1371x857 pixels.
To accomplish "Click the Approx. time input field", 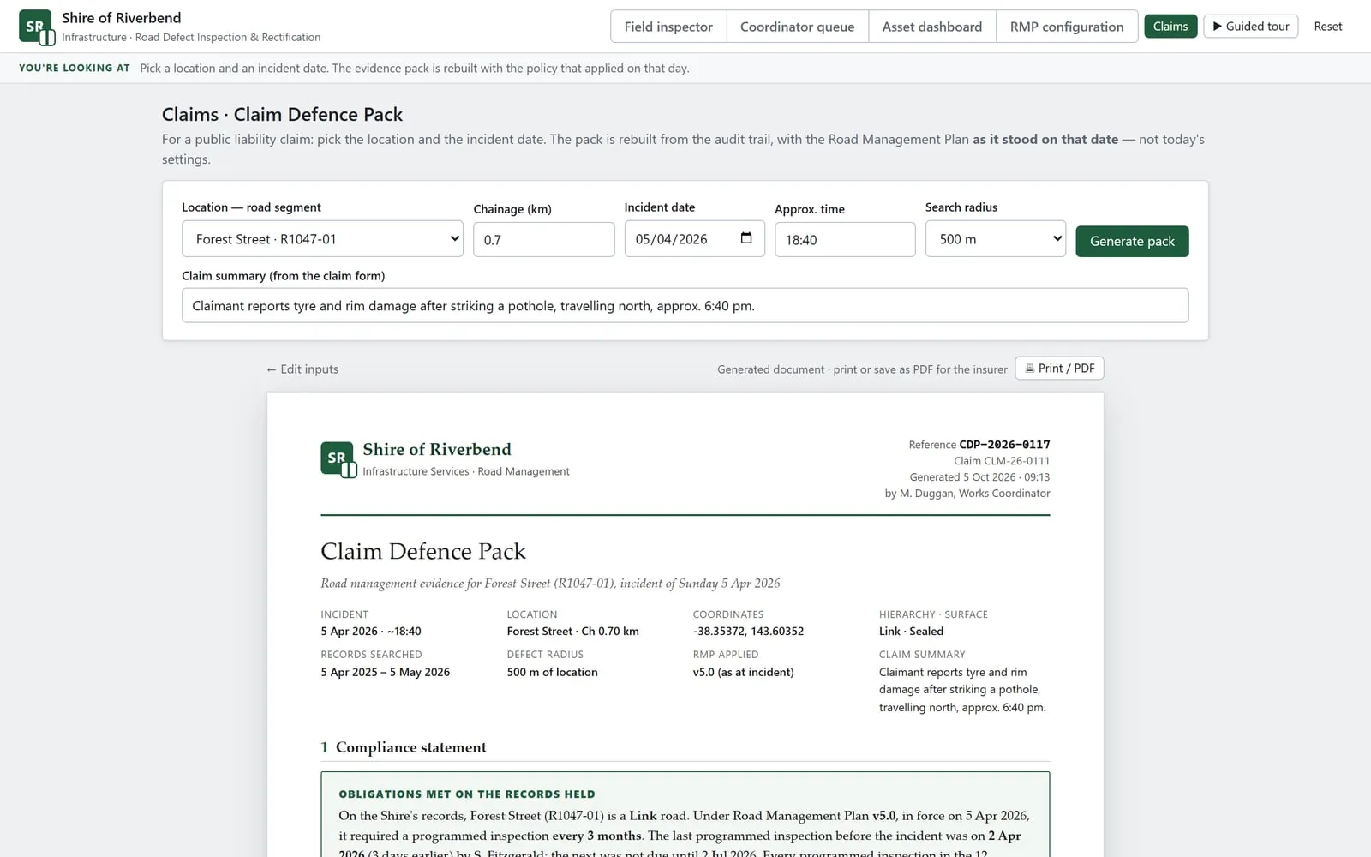I will (845, 240).
